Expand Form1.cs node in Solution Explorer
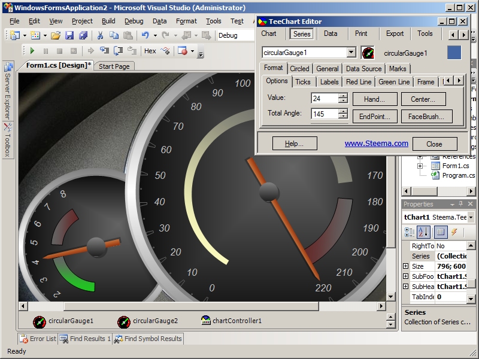479x359 pixels. [420, 166]
